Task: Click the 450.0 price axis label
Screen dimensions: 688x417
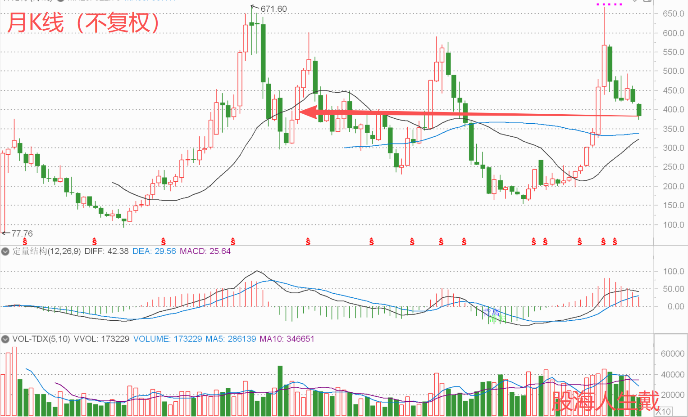Action: pos(673,90)
